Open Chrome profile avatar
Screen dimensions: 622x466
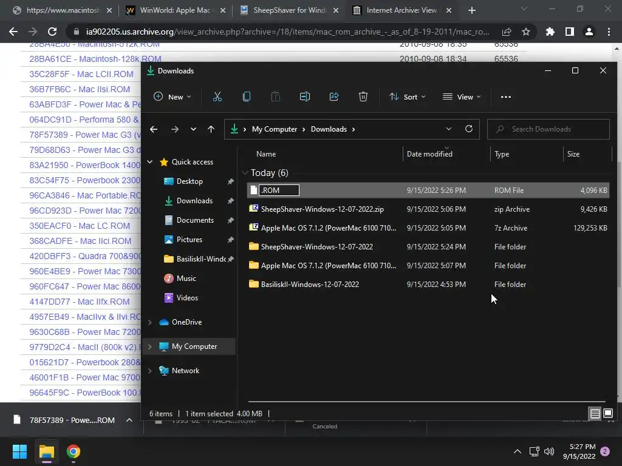(x=589, y=32)
